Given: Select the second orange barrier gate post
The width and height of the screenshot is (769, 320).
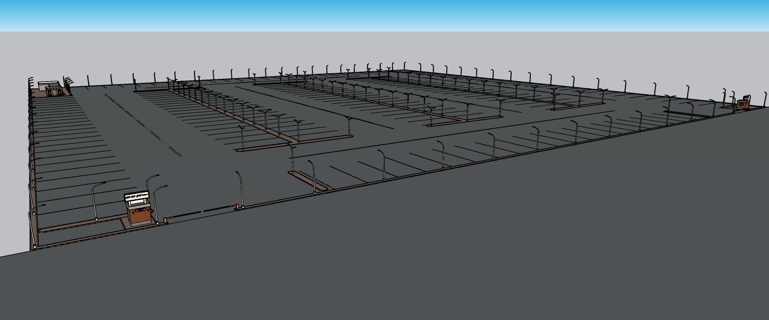Looking at the screenshot, I should point(237,206).
